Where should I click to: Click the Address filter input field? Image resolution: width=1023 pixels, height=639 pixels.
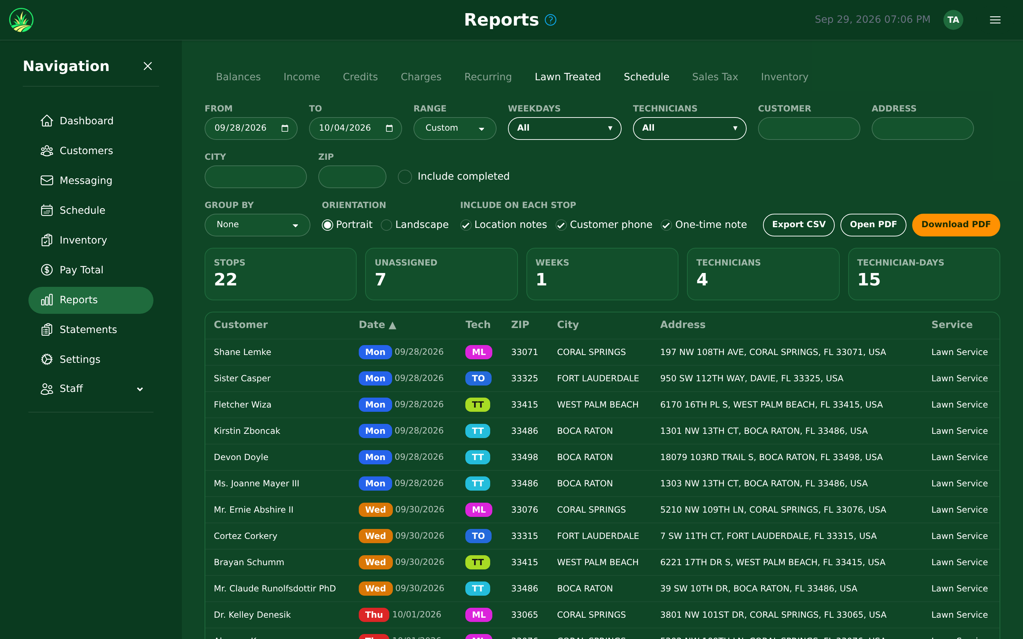coord(922,128)
